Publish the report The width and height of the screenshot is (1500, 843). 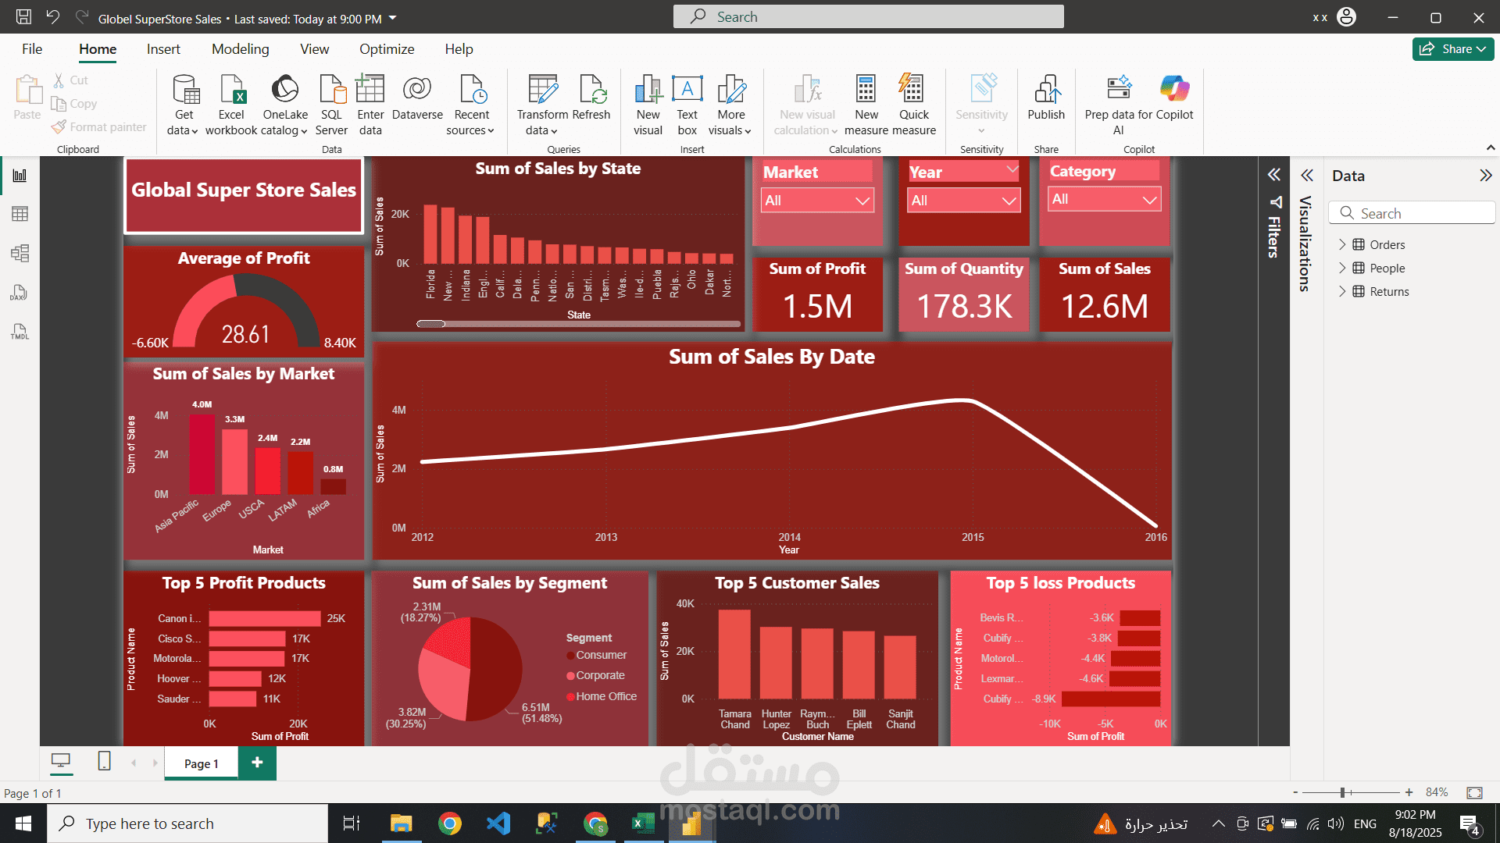1046,98
